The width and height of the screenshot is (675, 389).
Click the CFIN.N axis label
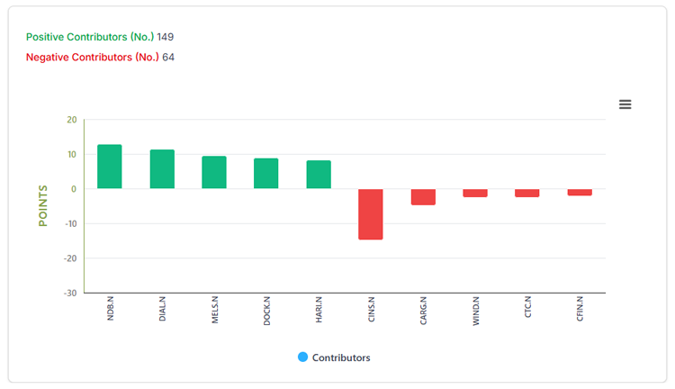580,309
